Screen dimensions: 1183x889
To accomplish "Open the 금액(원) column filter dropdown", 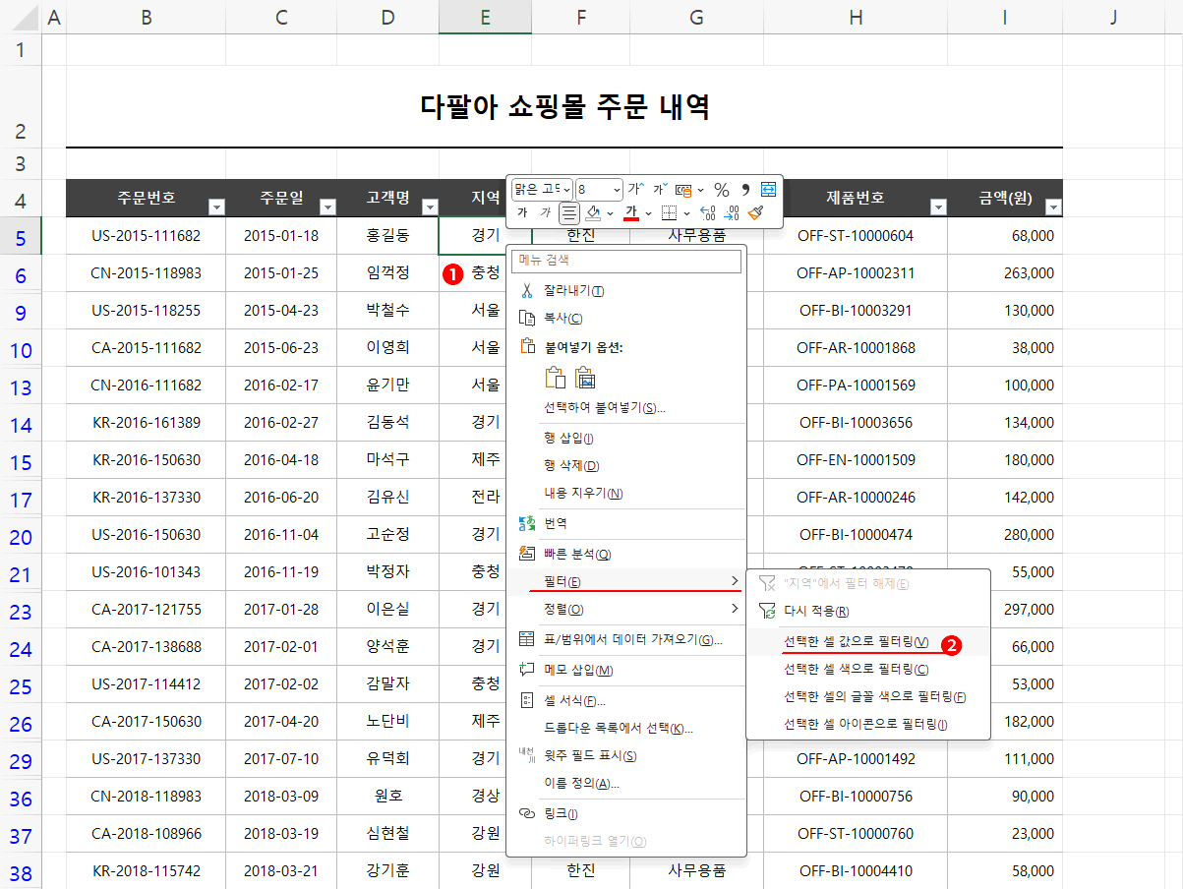I will (1053, 207).
